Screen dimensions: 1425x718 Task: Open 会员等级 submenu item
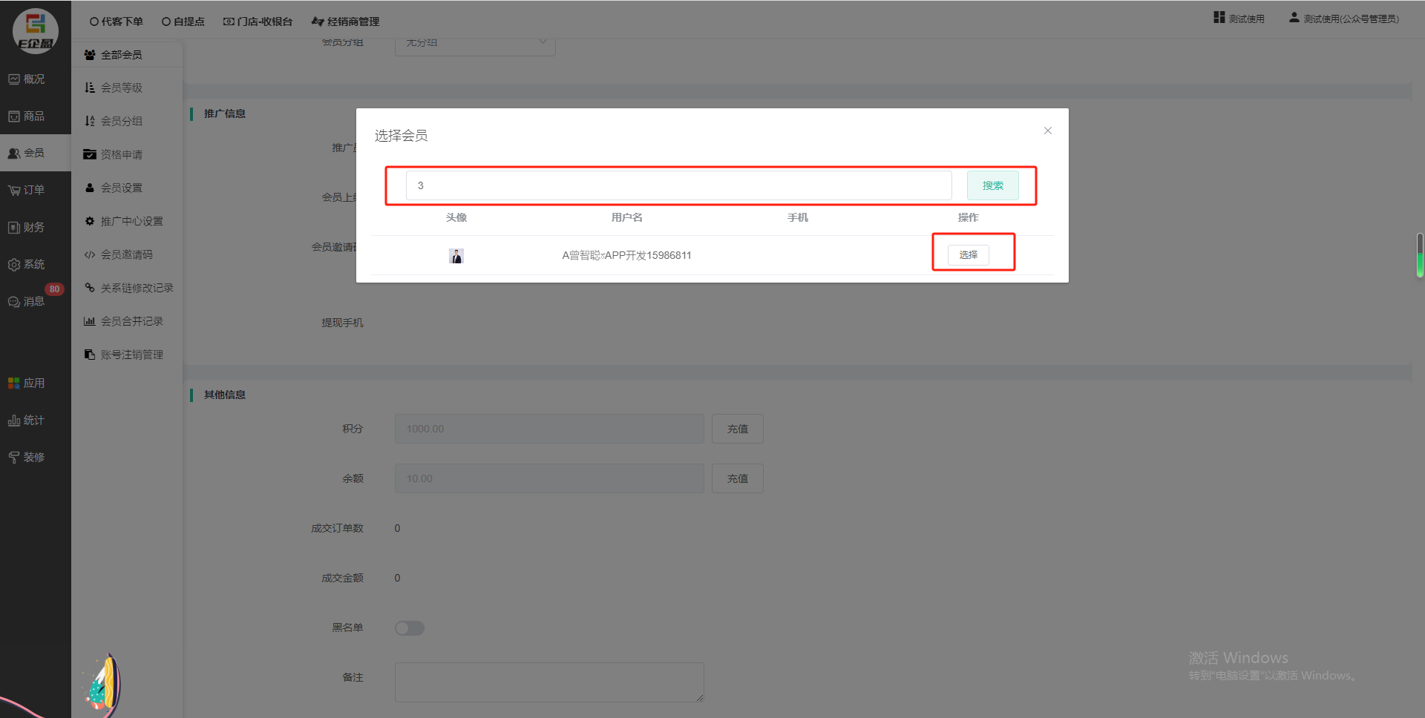tap(121, 88)
